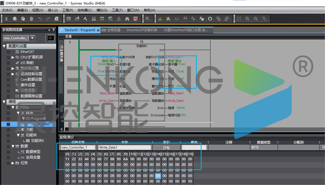Click the [74] index cell
Image resolution: width=325 pixels, height=185 pixels.
[166, 147]
